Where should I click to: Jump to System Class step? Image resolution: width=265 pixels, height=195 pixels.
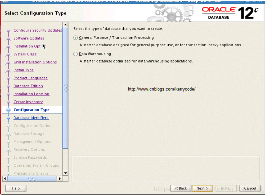click(x=25, y=54)
